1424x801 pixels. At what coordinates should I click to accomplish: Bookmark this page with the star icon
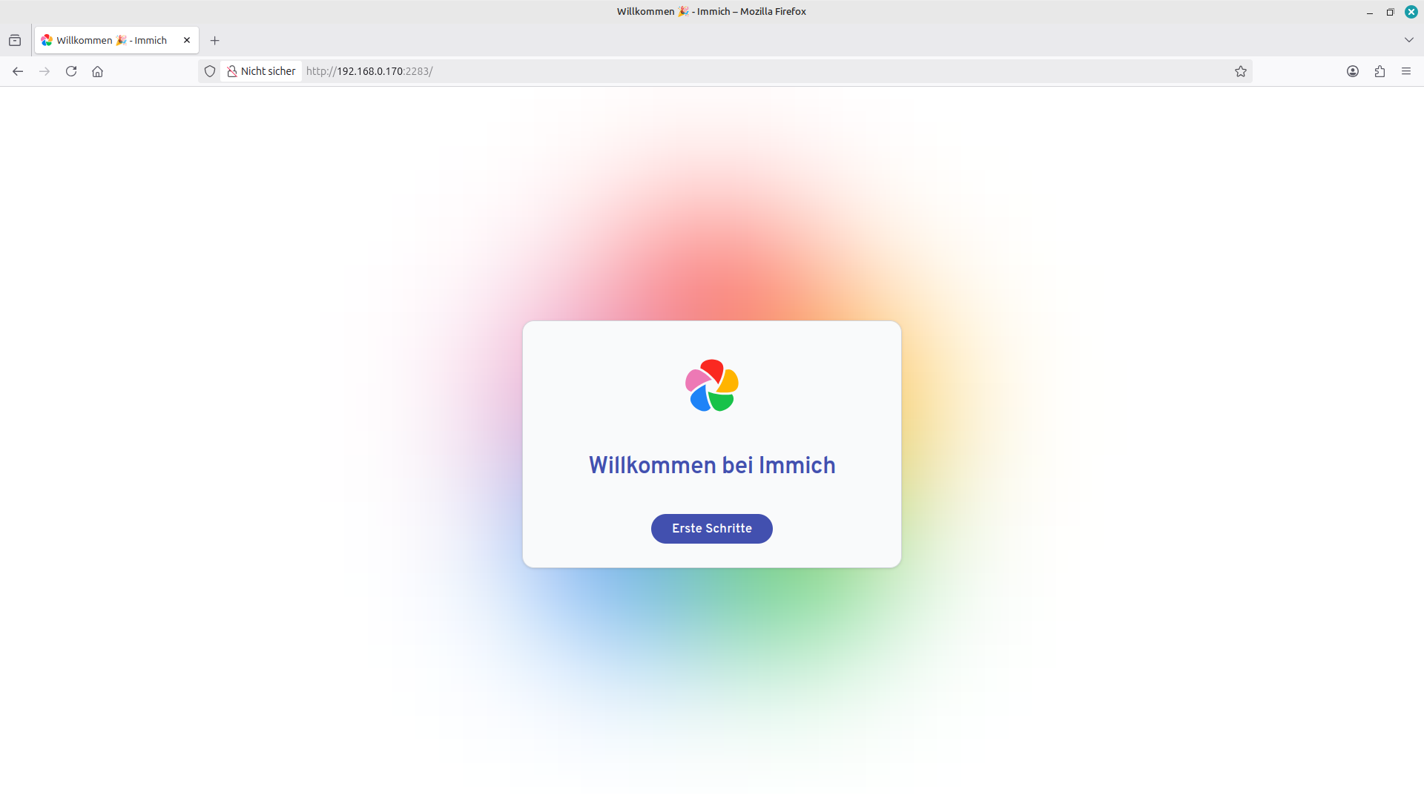pyautogui.click(x=1240, y=71)
